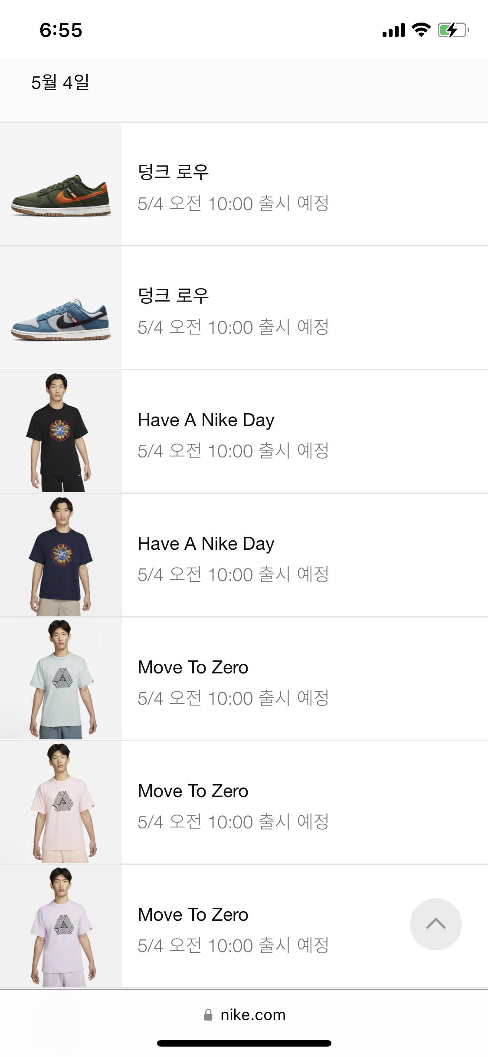Tap the cellular signal bars icon

point(393,30)
